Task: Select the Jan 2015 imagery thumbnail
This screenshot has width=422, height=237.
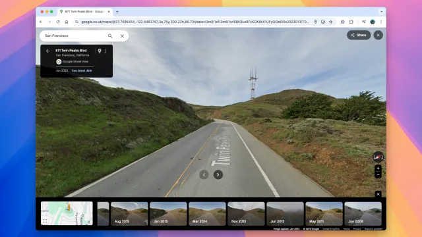Action: click(x=168, y=214)
